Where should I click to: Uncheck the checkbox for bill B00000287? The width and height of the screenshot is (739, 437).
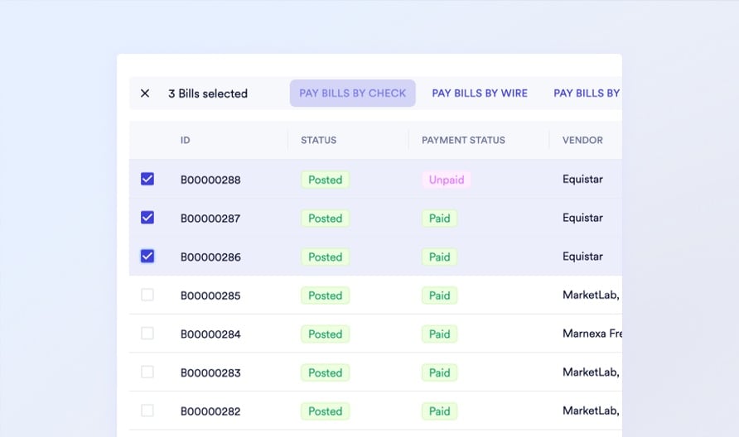[147, 218]
